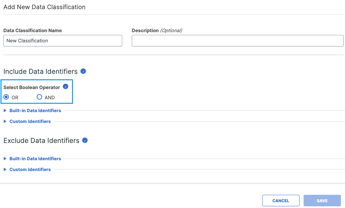345x208 pixels.
Task: Focus the Data Classification Name text field
Action: (x=63, y=41)
